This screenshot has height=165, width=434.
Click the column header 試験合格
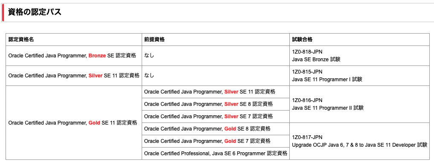[x=302, y=40]
